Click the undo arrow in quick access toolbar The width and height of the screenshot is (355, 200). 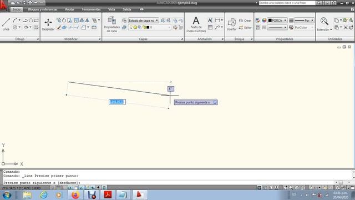pos(35,3)
